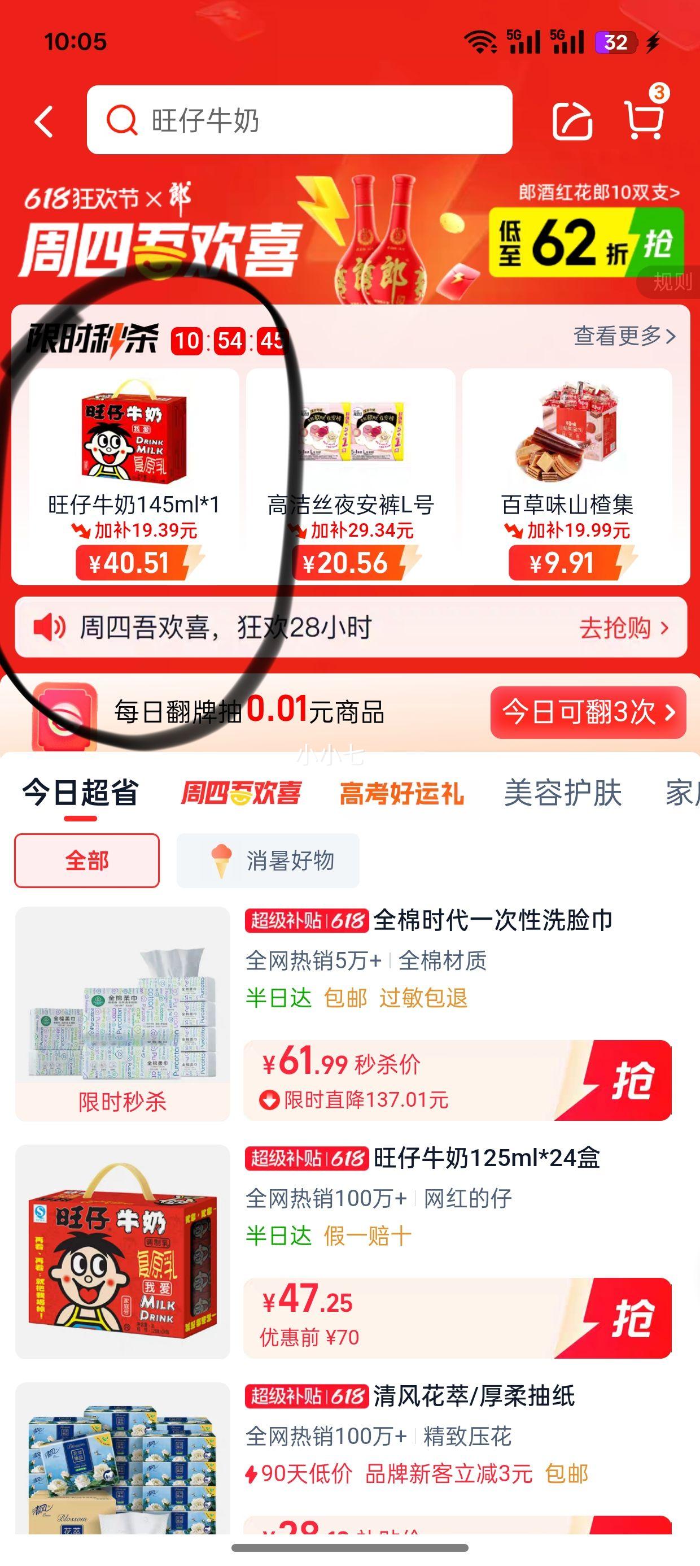Image resolution: width=700 pixels, height=1566 pixels.
Task: Grab the 旺仔牛奶125ml*24盒 deal with 抢
Action: point(629,1318)
